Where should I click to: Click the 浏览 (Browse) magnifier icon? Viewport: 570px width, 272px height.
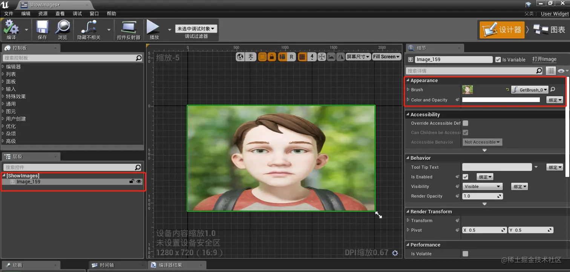pyautogui.click(x=63, y=27)
